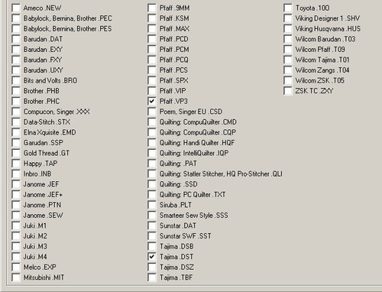Screen dimensions: 382x292
Task: Enable the Wilcom Tajima .T01 checkbox
Action: click(288, 60)
